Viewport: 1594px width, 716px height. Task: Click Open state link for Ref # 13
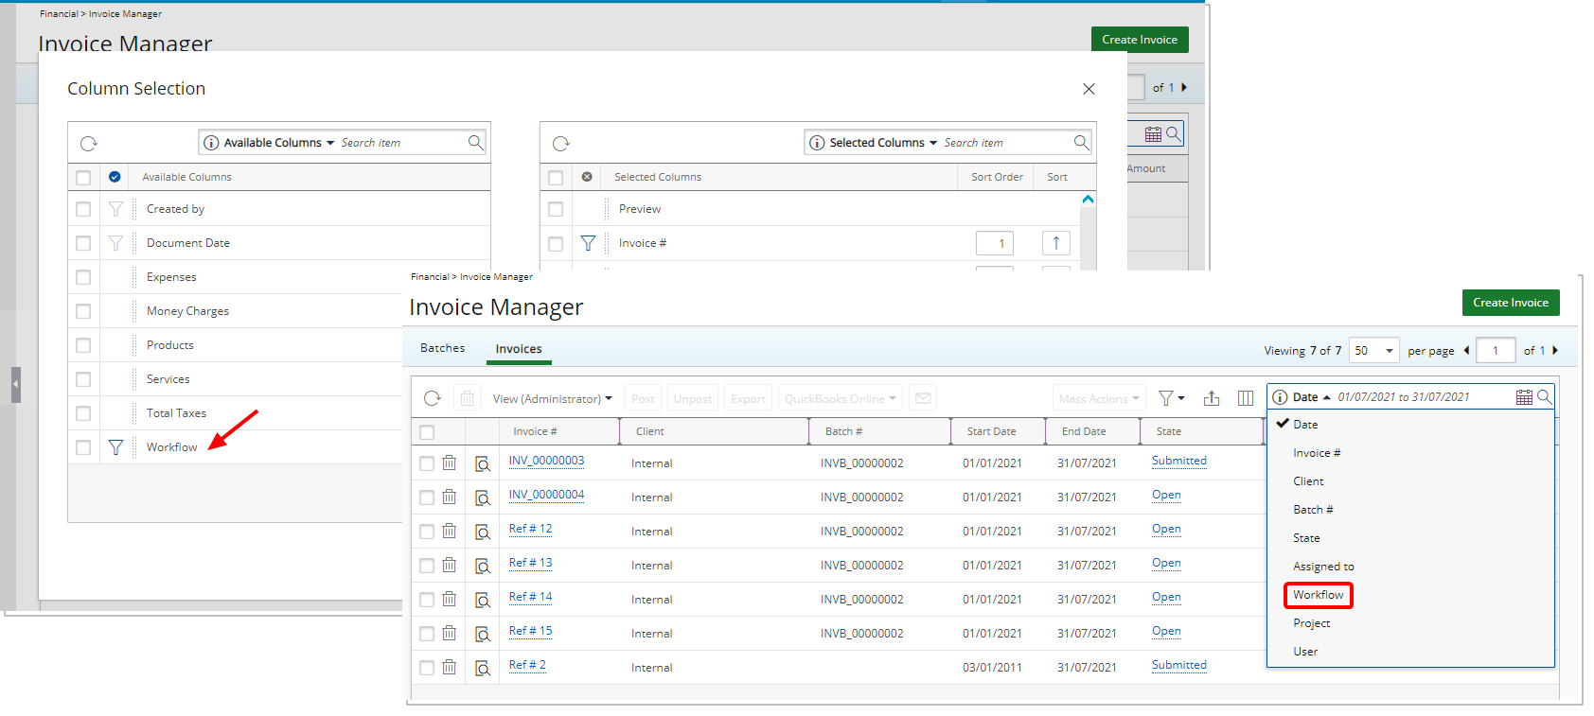[1166, 563]
